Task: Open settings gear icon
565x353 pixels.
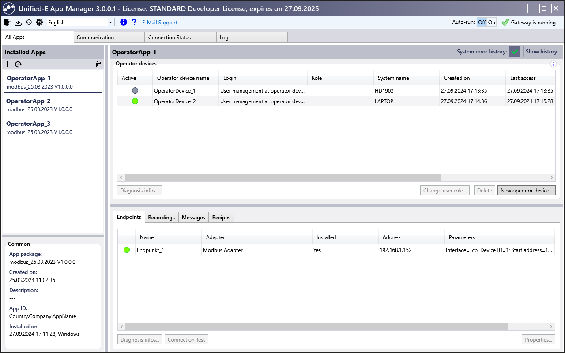Action: [x=39, y=22]
